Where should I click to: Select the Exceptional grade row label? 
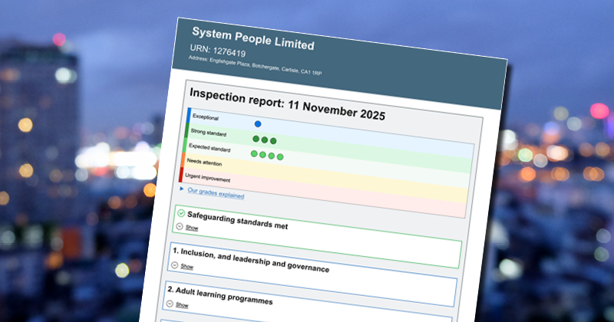[x=205, y=118]
